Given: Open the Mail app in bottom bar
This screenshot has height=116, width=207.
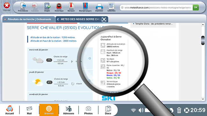Looking at the screenshot, I should pyautogui.click(x=29, y=110).
